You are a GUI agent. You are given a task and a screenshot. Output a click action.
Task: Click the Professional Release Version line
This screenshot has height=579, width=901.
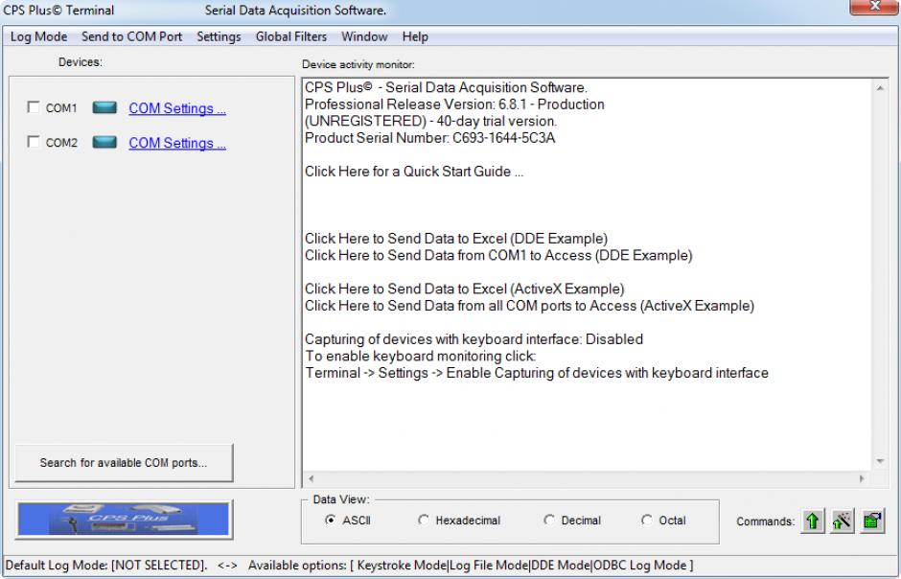coord(454,104)
